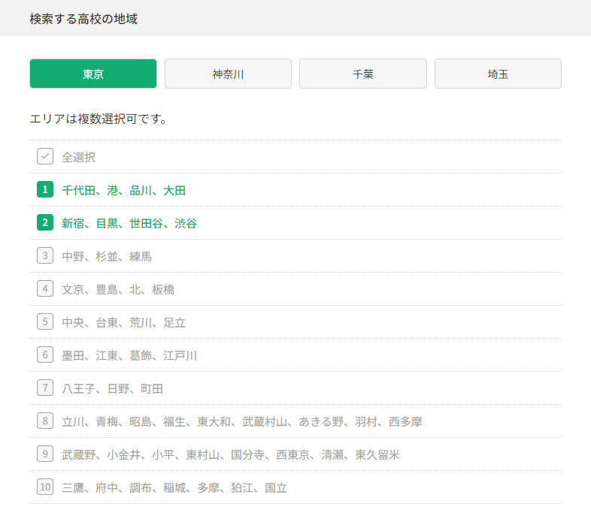Image resolution: width=591 pixels, height=525 pixels.
Task: Toggle the 全選択 checkmark box
Action: click(x=45, y=156)
